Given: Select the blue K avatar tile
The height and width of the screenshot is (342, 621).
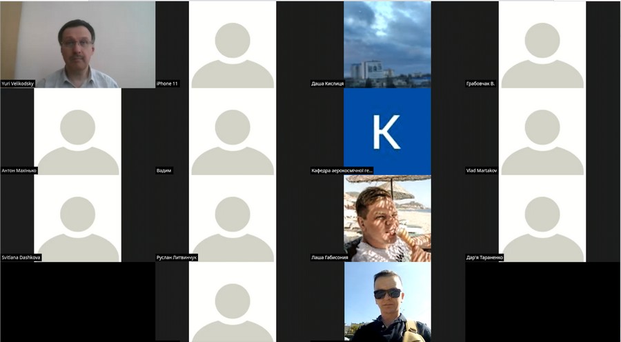Looking at the screenshot, I should point(387,131).
